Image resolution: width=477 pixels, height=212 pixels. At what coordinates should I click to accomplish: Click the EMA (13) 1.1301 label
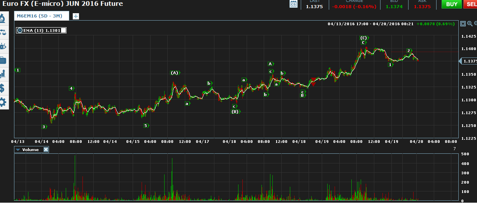coord(41,30)
